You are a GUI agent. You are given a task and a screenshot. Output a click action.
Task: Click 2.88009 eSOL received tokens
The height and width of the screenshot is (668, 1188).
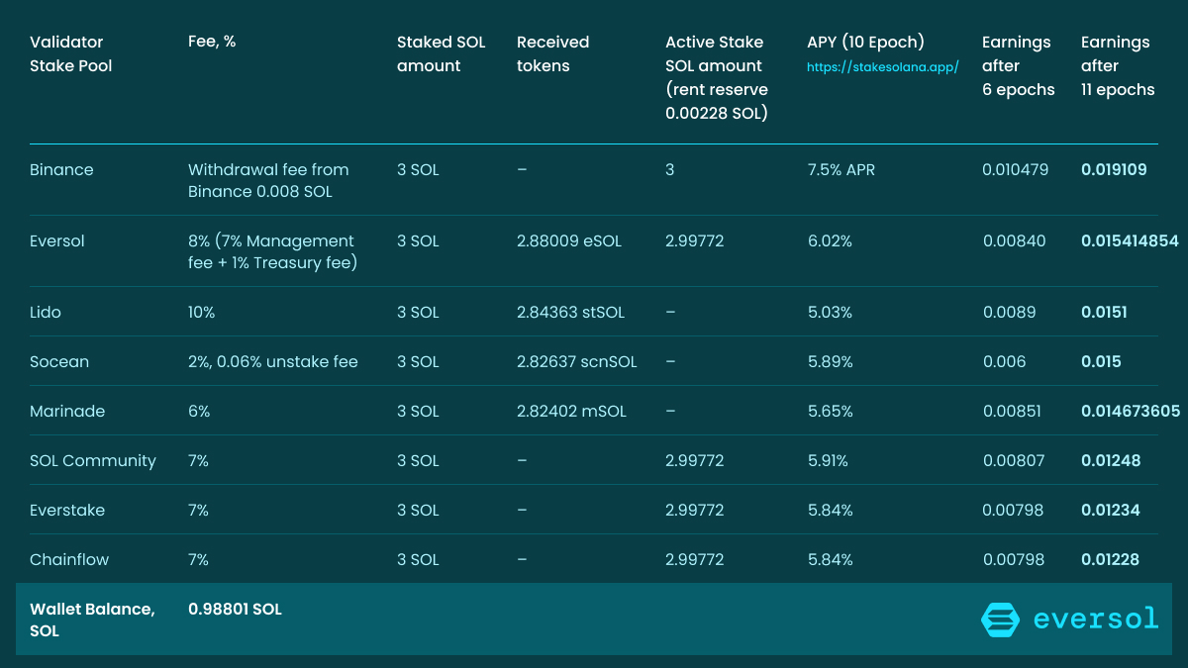[x=569, y=241]
